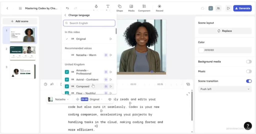Open the collaborators people icon

point(218,8)
